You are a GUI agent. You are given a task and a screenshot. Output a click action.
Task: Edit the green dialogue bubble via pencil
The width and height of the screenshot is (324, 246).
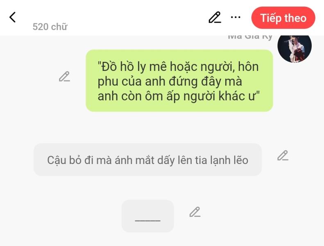[64, 77]
